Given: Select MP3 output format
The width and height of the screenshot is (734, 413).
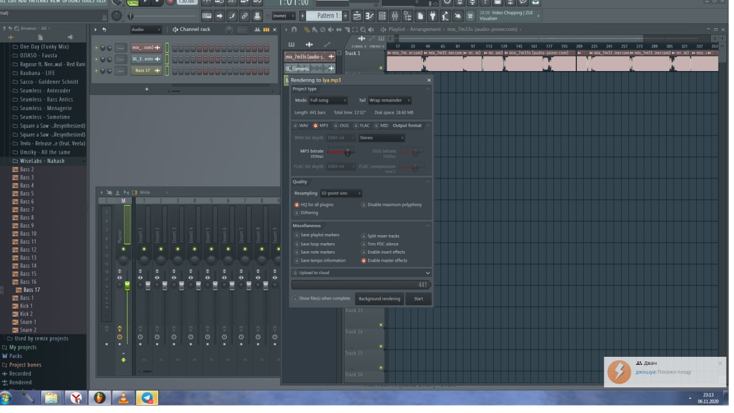Looking at the screenshot, I should click(x=321, y=126).
